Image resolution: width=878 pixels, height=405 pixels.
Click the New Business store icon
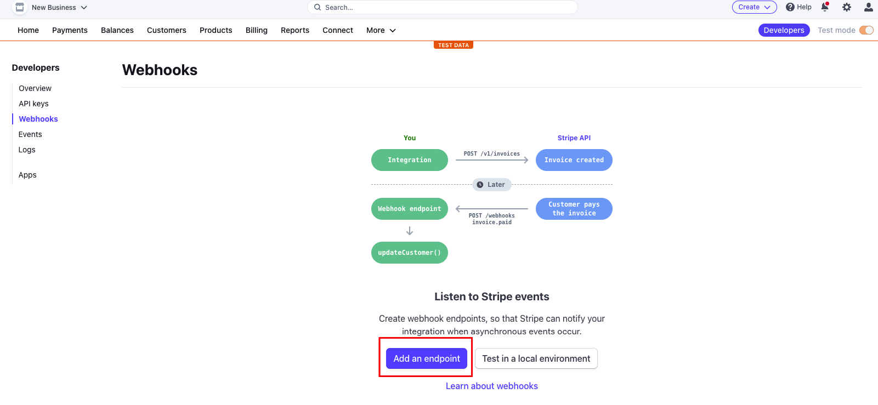coord(20,7)
